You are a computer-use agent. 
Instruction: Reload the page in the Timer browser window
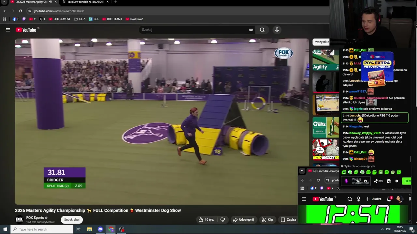click(x=318, y=180)
